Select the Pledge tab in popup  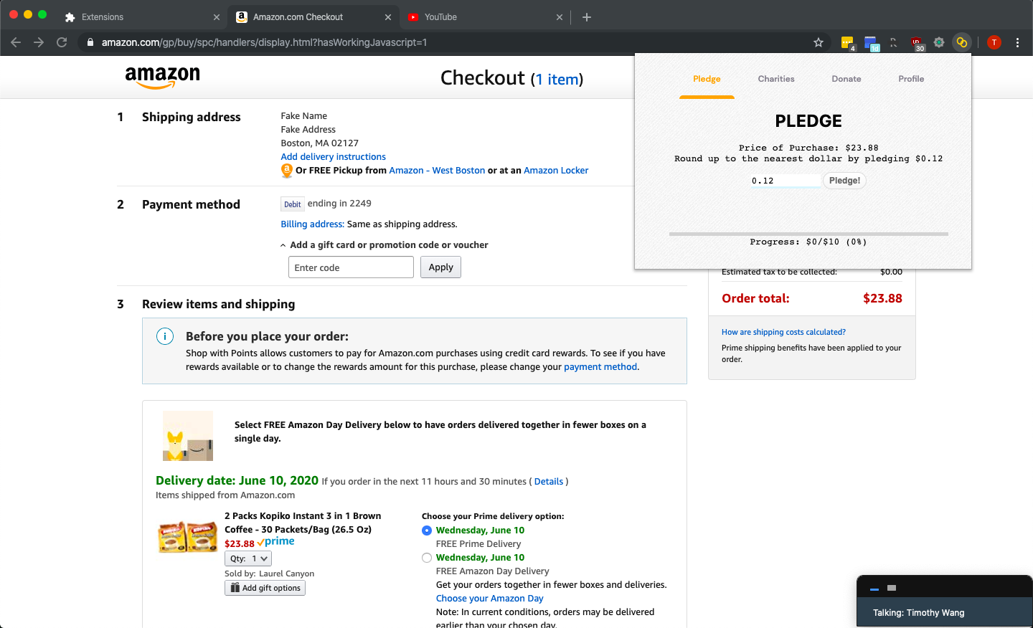pyautogui.click(x=707, y=79)
